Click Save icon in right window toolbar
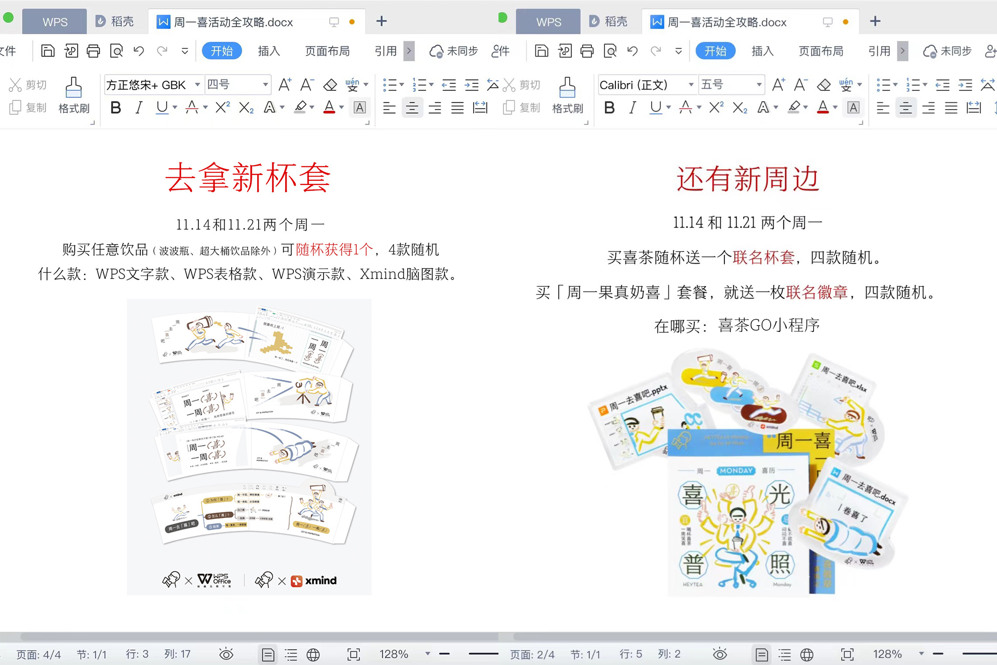The image size is (997, 665). click(x=542, y=51)
